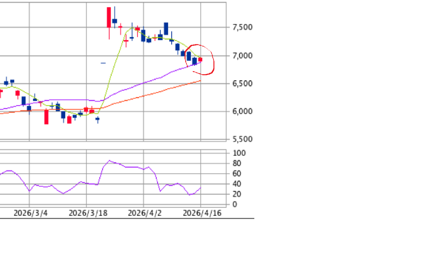Select the 6,500 price axis label
Screen dimensions: 445x261
[242, 84]
